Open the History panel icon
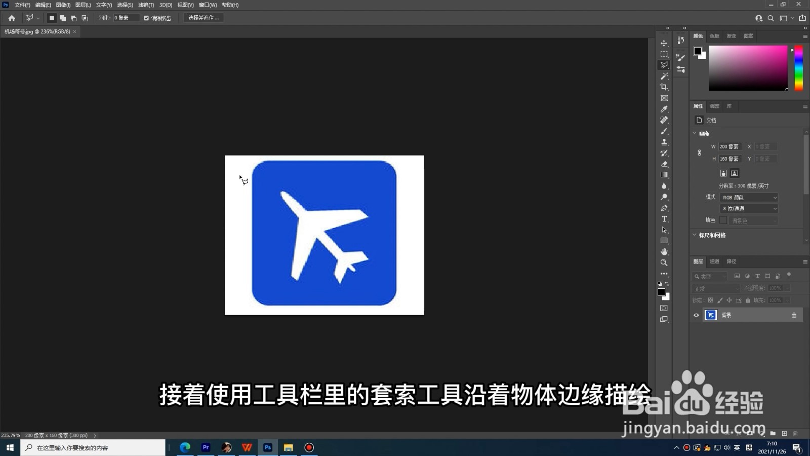Image resolution: width=810 pixels, height=456 pixels. [681, 40]
